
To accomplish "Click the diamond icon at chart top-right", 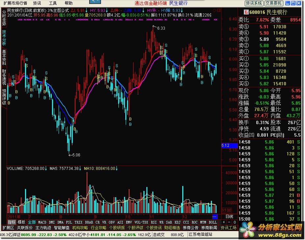I will coord(215,10).
